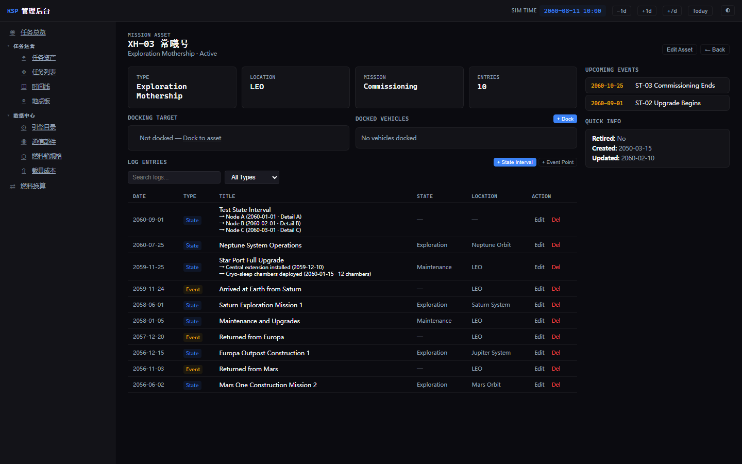742x464 pixels.
Task: Click the 任务资产 sidebar icon
Action: coord(24,58)
